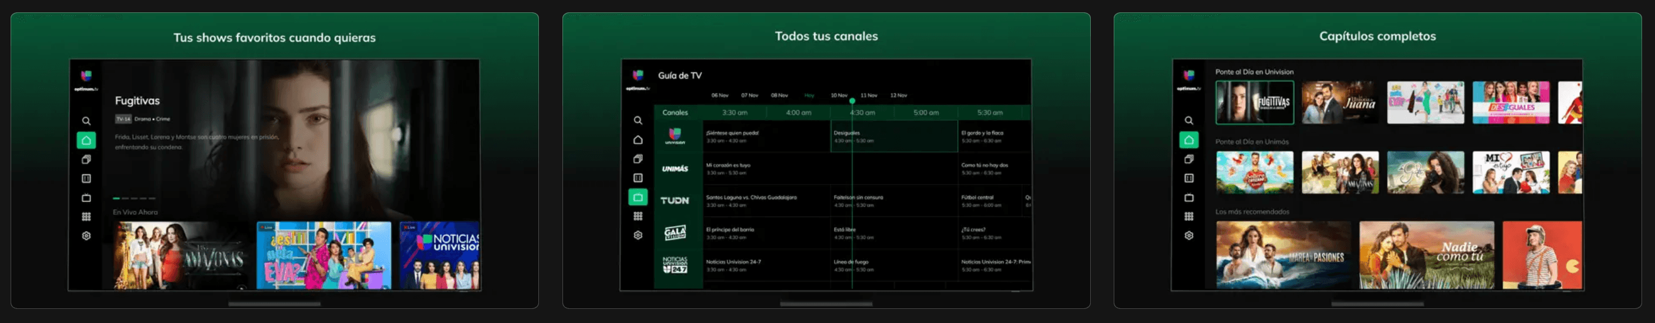Open ¿Tú crees? program cell
Viewport: 1655px width, 323px height.
[994, 233]
